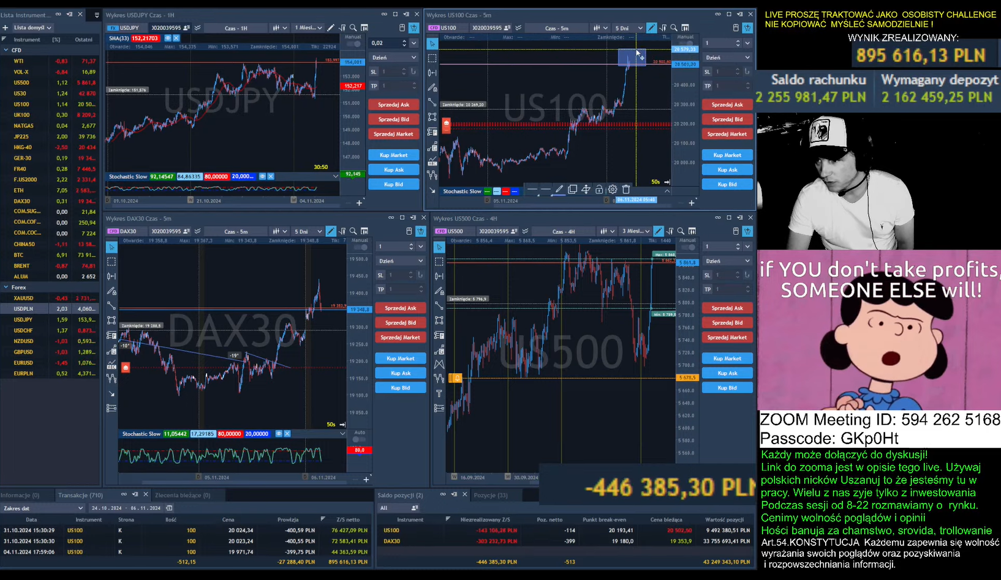Toggle Stochastic Slow visibility eye on DAX30 chart
This screenshot has width=1001, height=580.
click(x=279, y=434)
